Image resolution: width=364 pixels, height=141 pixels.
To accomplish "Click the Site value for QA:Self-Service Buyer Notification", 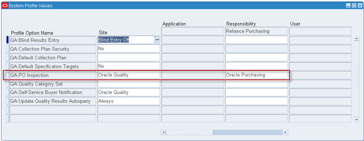I will [129, 92].
